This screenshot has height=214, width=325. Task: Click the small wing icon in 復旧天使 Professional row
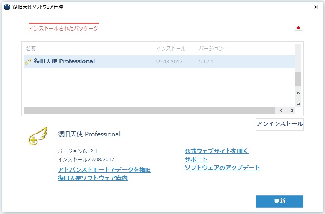point(28,62)
